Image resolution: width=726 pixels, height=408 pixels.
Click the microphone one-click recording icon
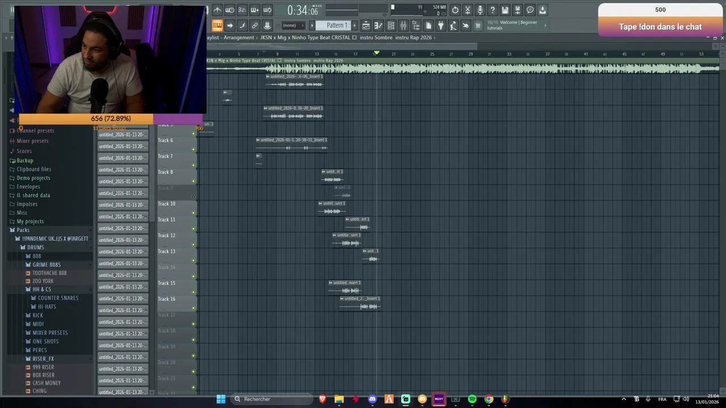(x=480, y=10)
